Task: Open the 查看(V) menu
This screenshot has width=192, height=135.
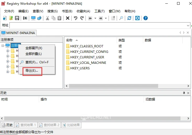Action: 38,11
